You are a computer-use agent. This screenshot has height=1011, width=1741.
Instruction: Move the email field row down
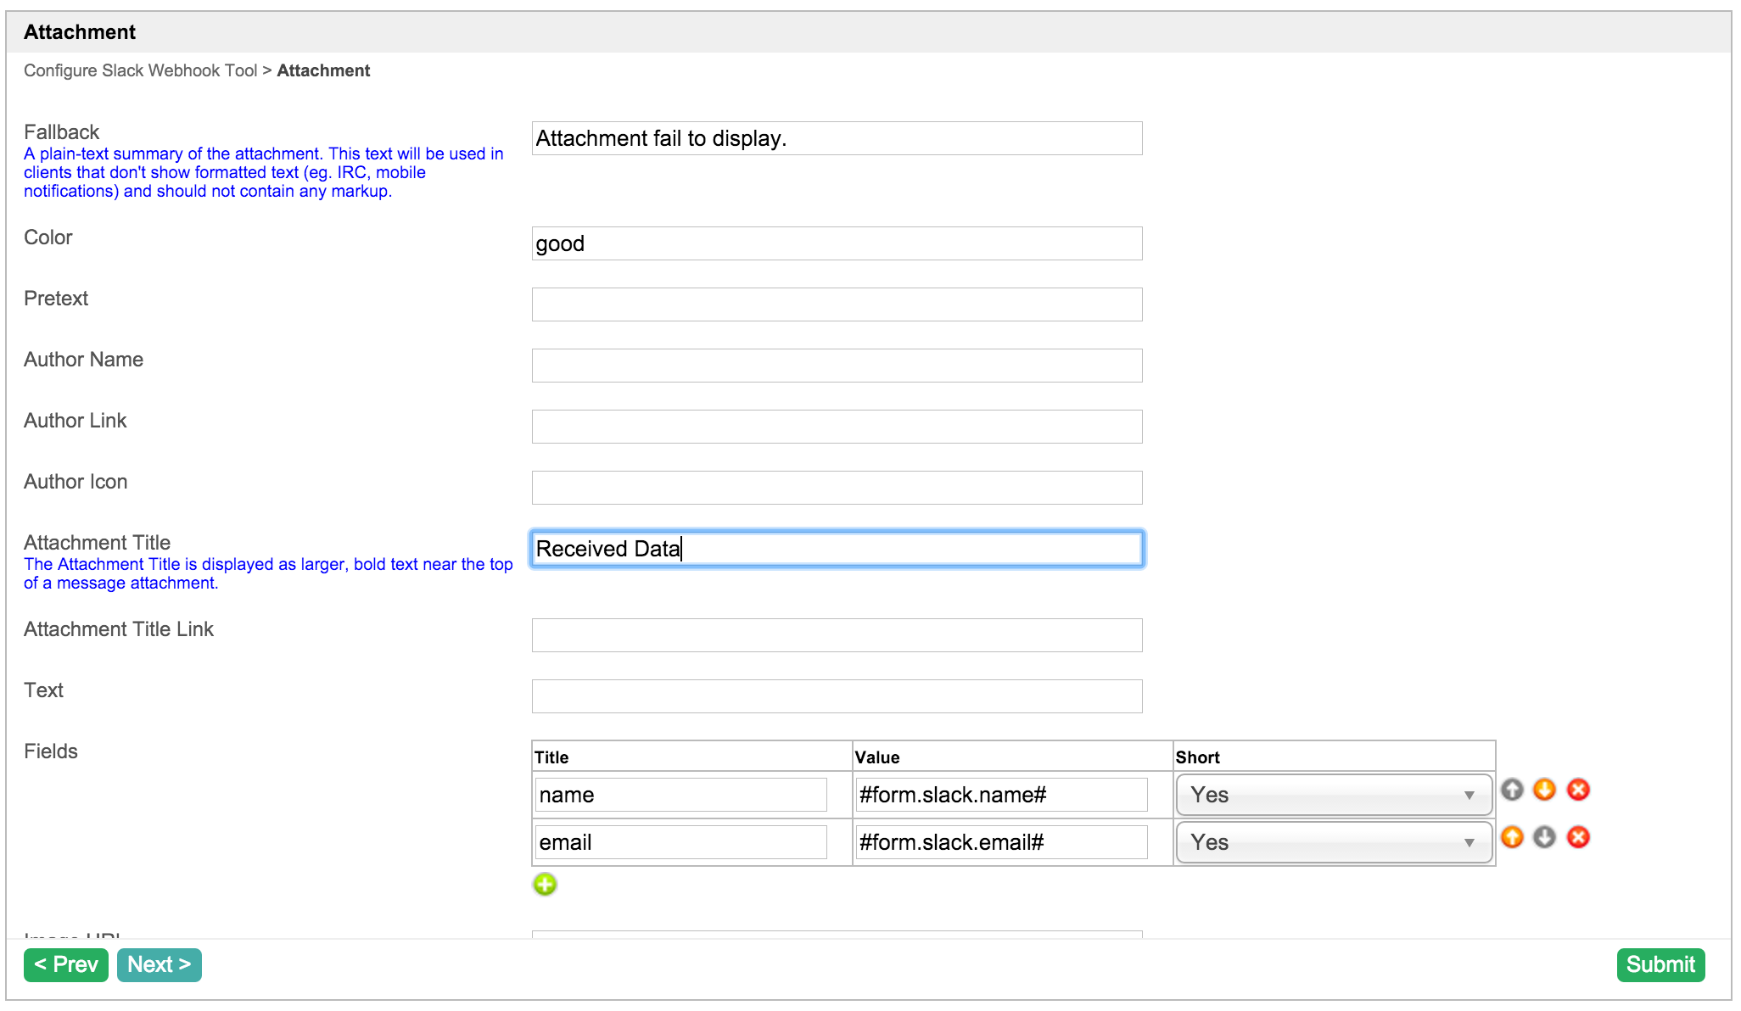click(1544, 837)
